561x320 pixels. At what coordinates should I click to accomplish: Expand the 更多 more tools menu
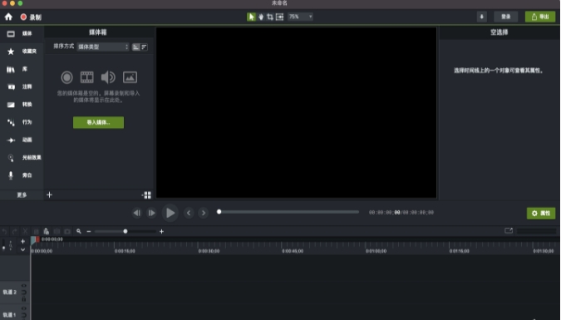point(22,194)
